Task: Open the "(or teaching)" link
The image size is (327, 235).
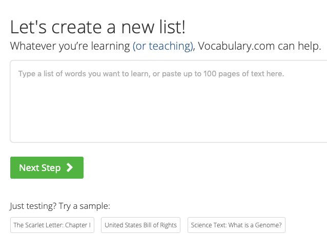Action: pos(163,46)
